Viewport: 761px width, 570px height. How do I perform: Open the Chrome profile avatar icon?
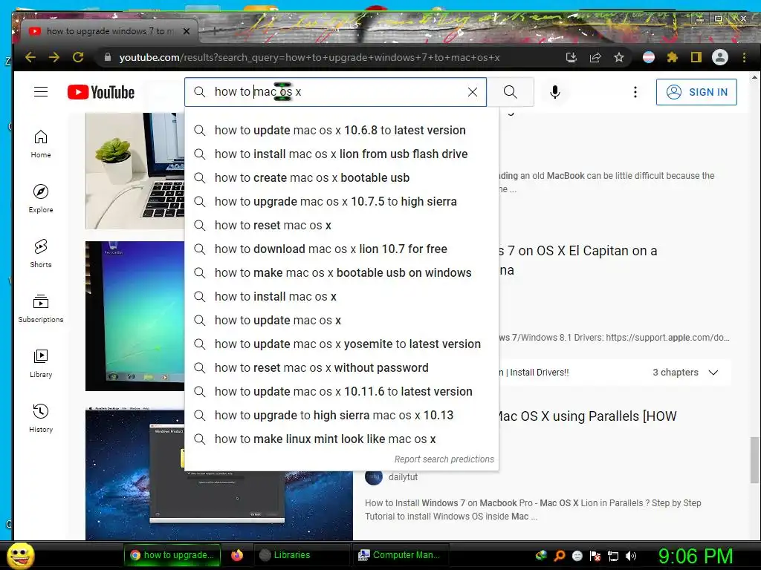tap(719, 58)
